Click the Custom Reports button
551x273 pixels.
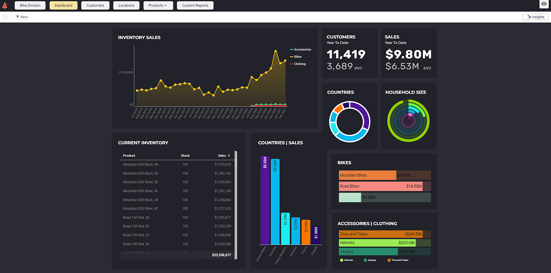point(195,5)
